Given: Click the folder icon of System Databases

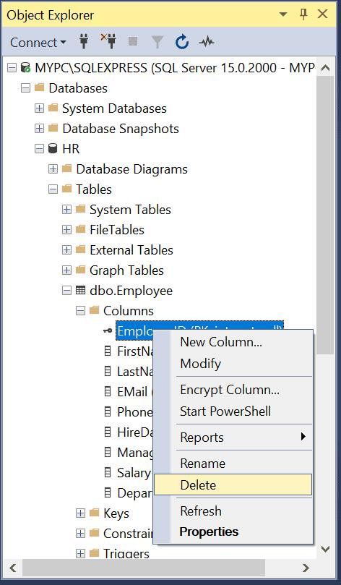Looking at the screenshot, I should (53, 108).
